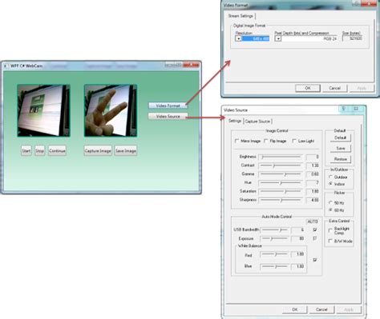The width and height of the screenshot is (380, 319).
Task: Select the live webcam preview thumbnail
Action: [x=44, y=110]
